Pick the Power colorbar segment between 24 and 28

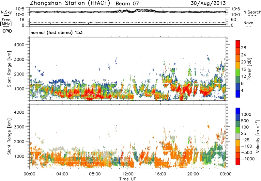point(238,51)
